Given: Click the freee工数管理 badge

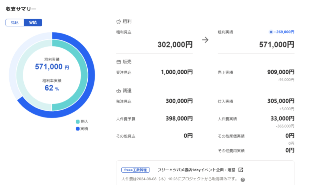Looking at the screenshot, I should point(135,170).
